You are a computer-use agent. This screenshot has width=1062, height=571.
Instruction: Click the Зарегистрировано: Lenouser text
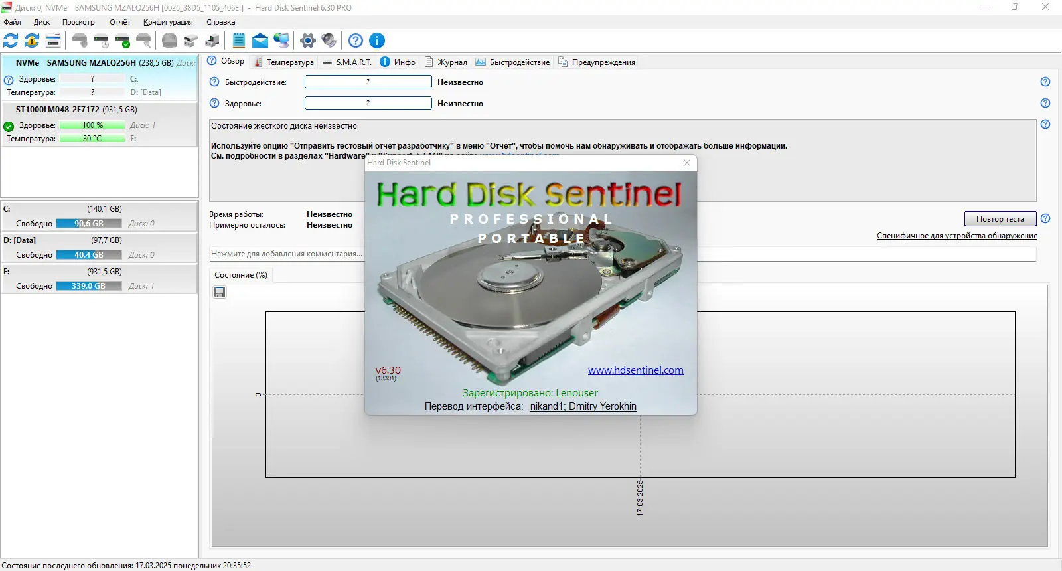pyautogui.click(x=530, y=393)
